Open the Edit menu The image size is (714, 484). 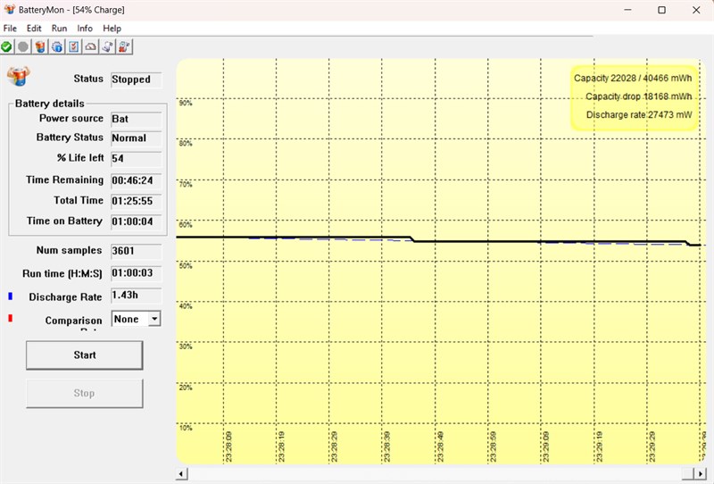coord(34,29)
